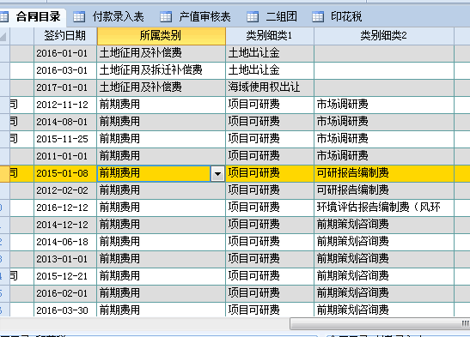
Task: Select the 2014-08-01 date cell
Action: click(65, 122)
